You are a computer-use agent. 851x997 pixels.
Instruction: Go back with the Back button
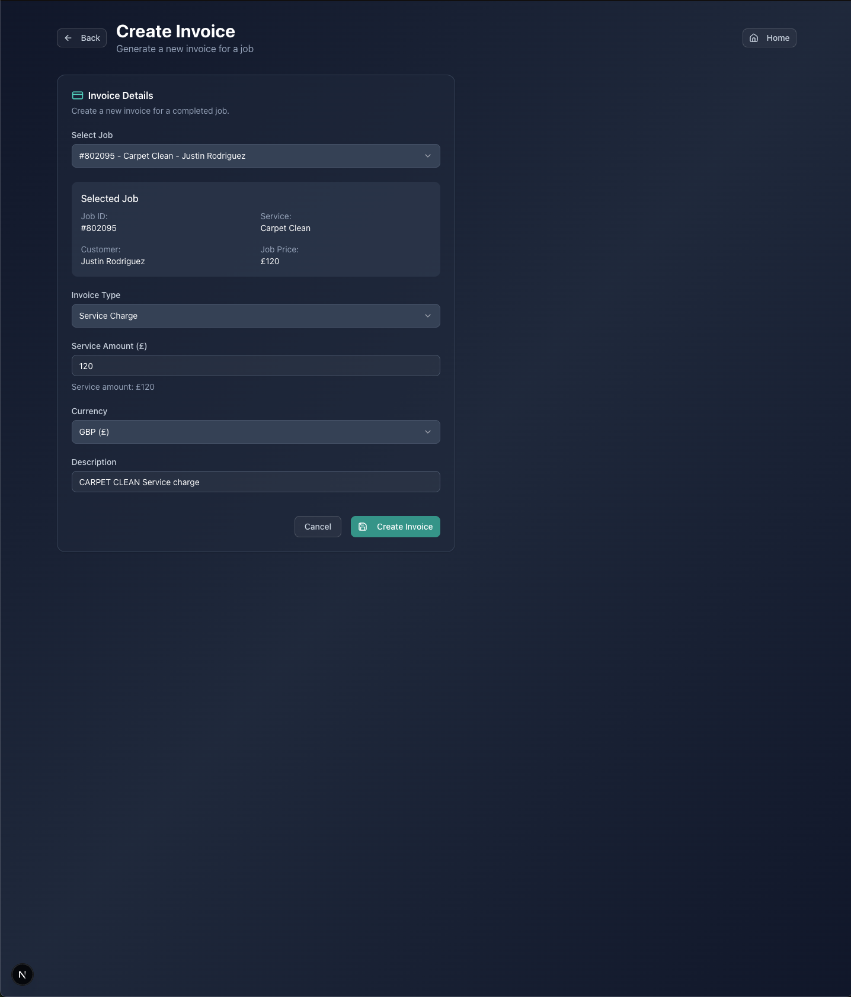point(82,38)
